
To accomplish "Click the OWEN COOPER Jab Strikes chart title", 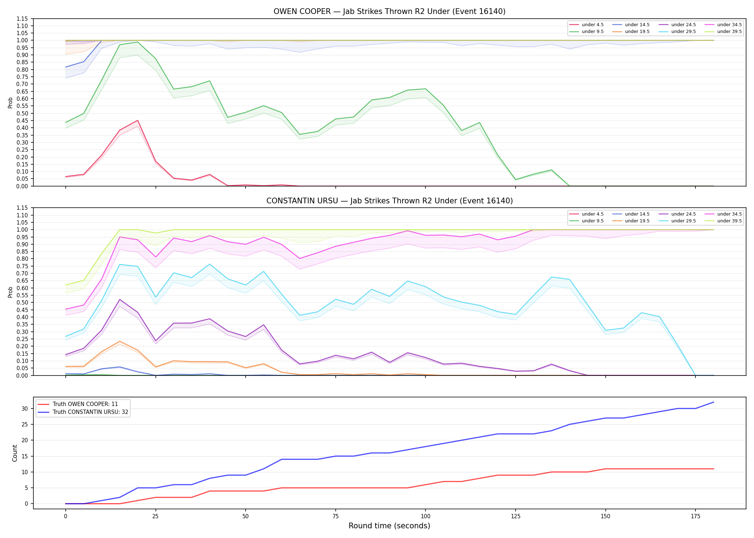I will tap(389, 11).
